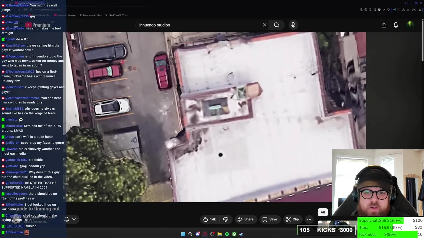Save the video to a playlist
The height and width of the screenshot is (238, 424).
[x=270, y=219]
